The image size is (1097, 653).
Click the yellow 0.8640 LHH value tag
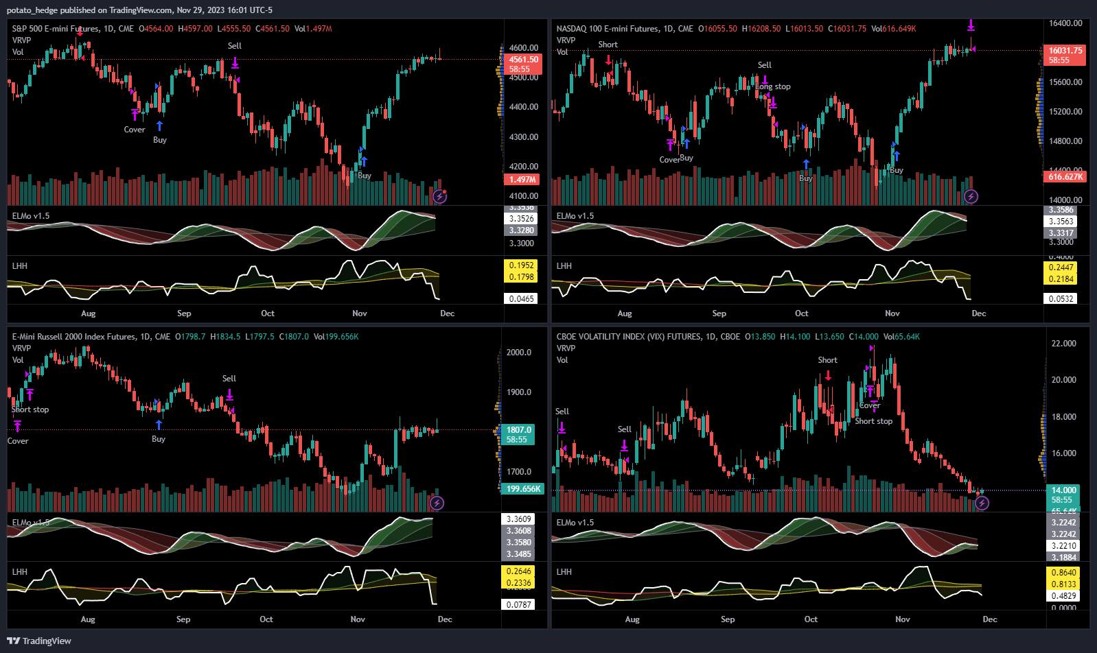(1063, 573)
